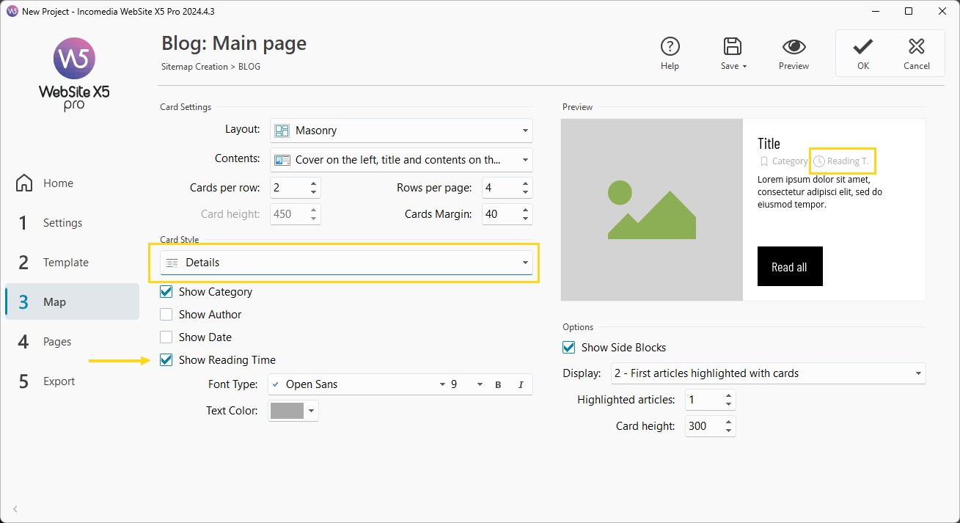Click the Card Style section label
Image resolution: width=960 pixels, height=523 pixels.
(180, 240)
